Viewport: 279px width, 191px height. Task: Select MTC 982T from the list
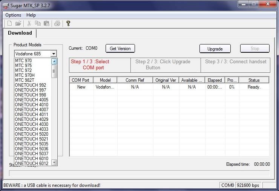coord(33,80)
